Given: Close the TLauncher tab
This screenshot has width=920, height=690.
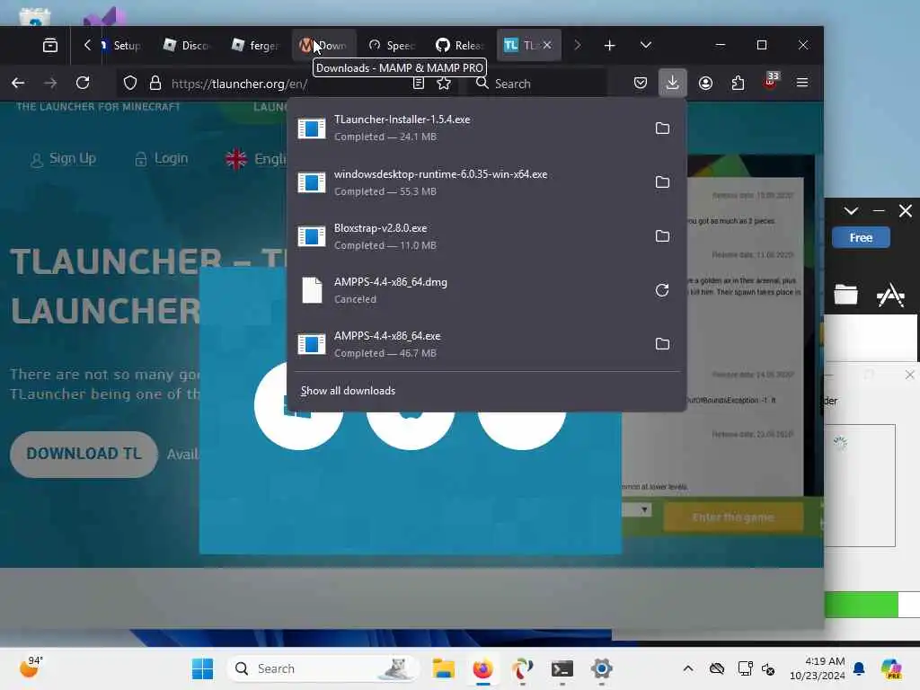Looking at the screenshot, I should pyautogui.click(x=547, y=45).
